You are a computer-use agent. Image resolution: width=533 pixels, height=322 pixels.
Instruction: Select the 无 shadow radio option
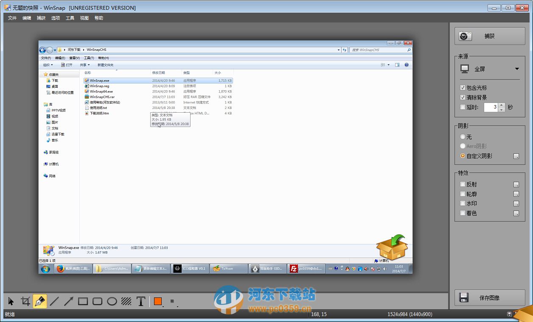[x=463, y=136]
